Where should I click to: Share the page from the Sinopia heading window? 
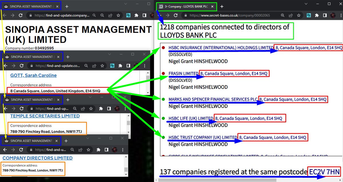coord(110,15)
